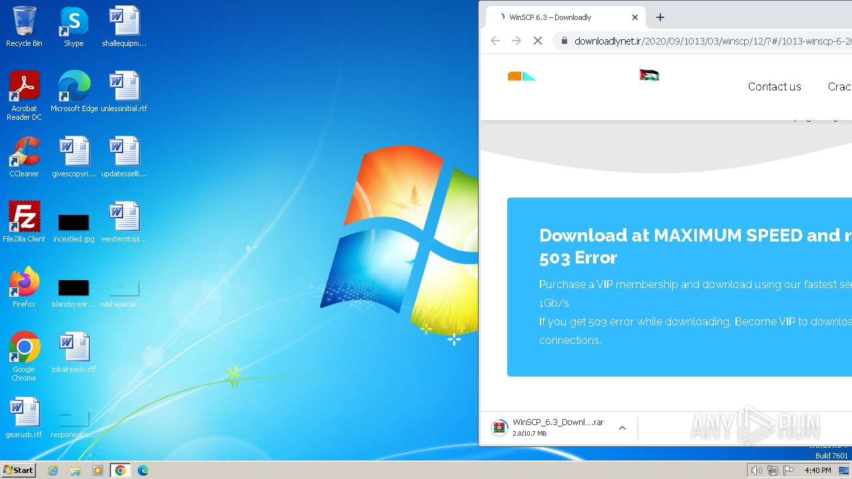Select the updatesselli document icon

pyautogui.click(x=124, y=157)
